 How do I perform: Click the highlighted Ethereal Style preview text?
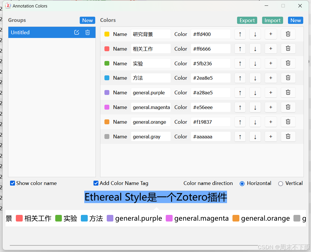coord(156,197)
